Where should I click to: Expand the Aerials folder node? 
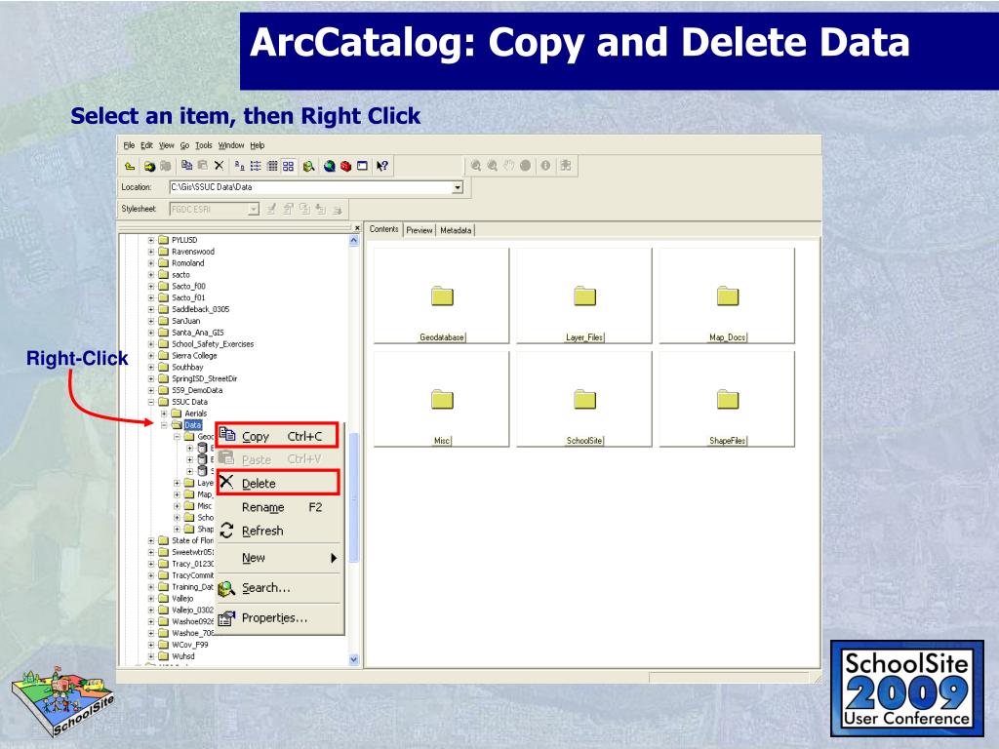pyautogui.click(x=164, y=414)
